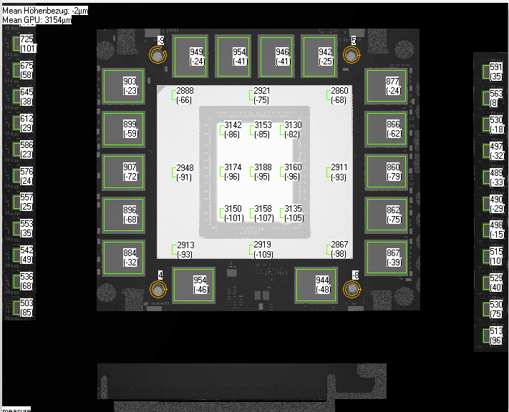The height and width of the screenshot is (412, 509).
Task: Click the left strip value 645 (38)
Action: tap(26, 97)
